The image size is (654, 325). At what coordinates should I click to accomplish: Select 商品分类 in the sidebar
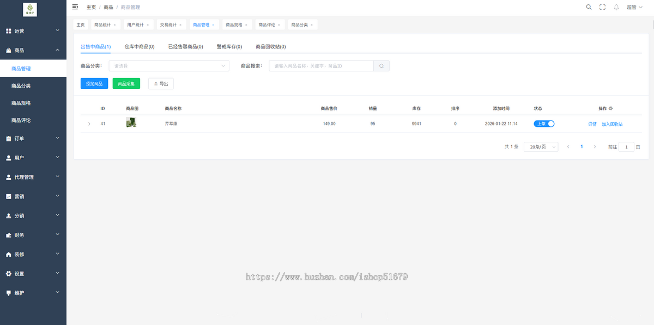point(33,86)
